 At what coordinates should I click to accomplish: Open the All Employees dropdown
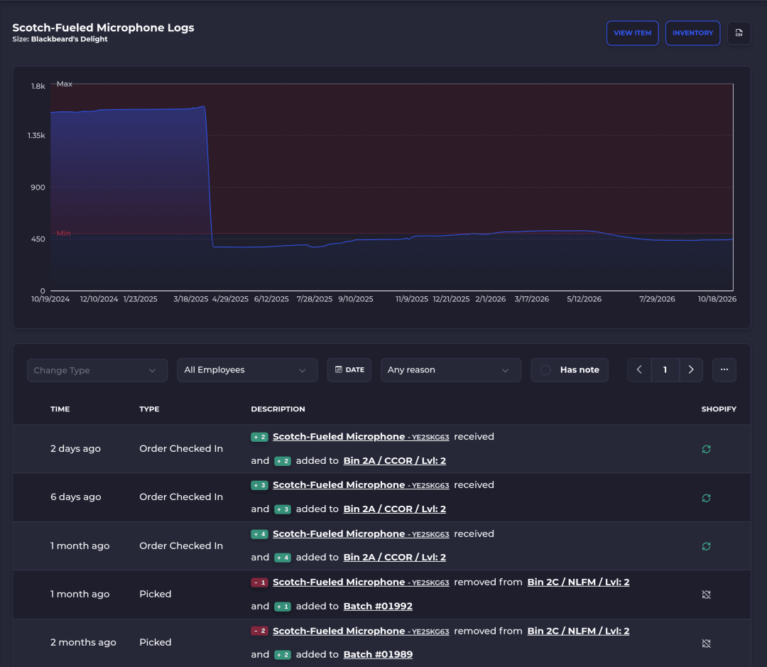247,370
